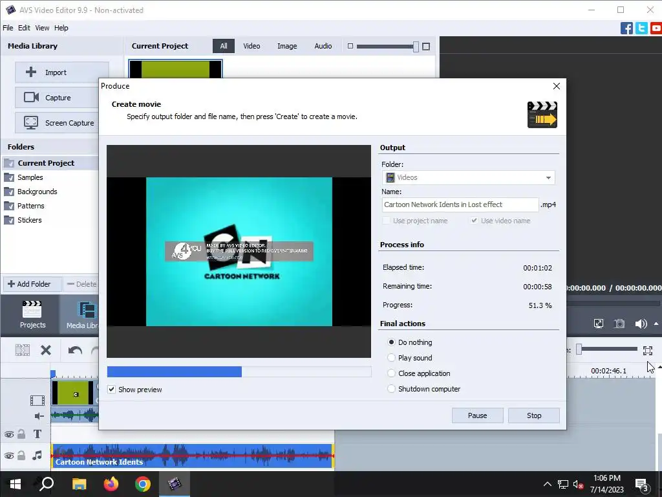Switch to the Audio filter tab
The height and width of the screenshot is (497, 662).
(x=323, y=46)
